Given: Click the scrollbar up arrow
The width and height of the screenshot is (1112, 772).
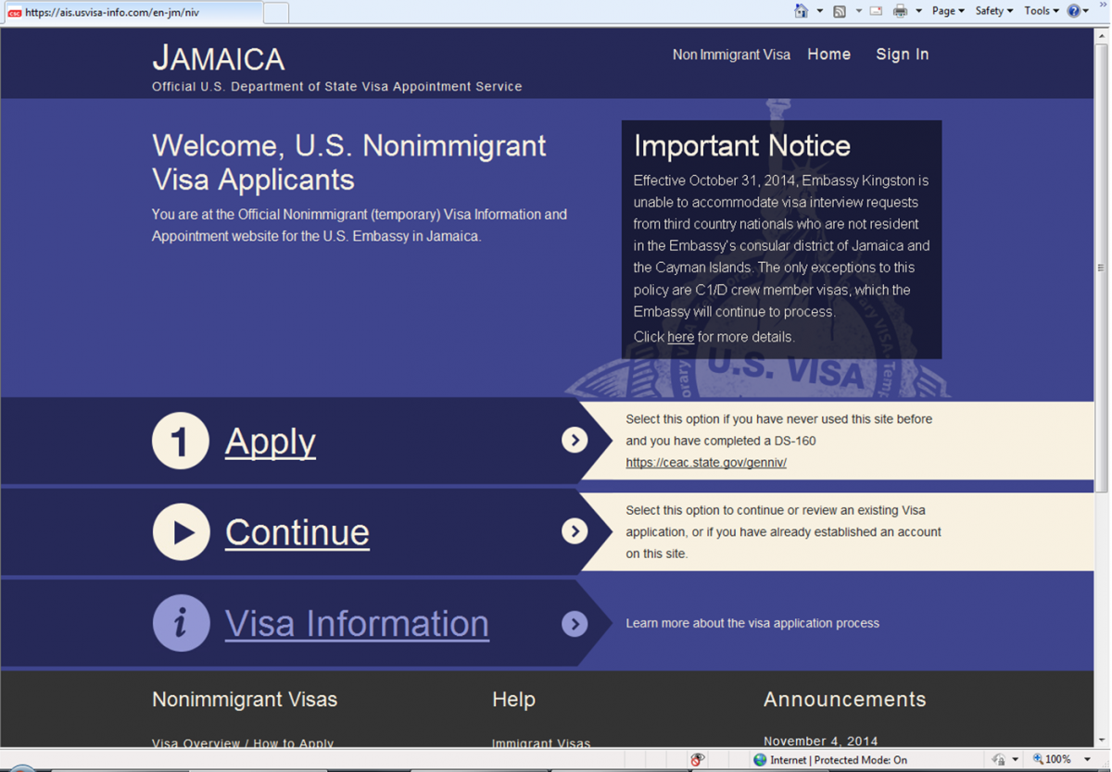Looking at the screenshot, I should pyautogui.click(x=1102, y=34).
